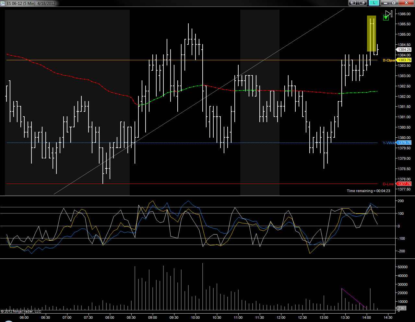Click the cyan L link button
Viewport: 415px width, 322px height.
click(x=374, y=3)
